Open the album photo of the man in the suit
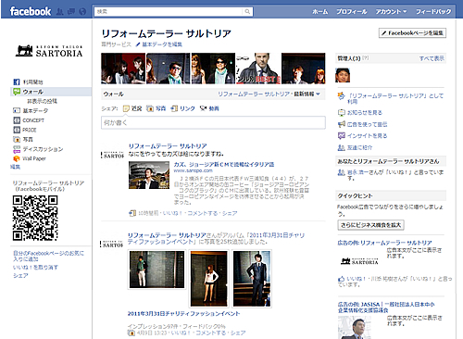This screenshot has height=339, width=463. [x=252, y=279]
